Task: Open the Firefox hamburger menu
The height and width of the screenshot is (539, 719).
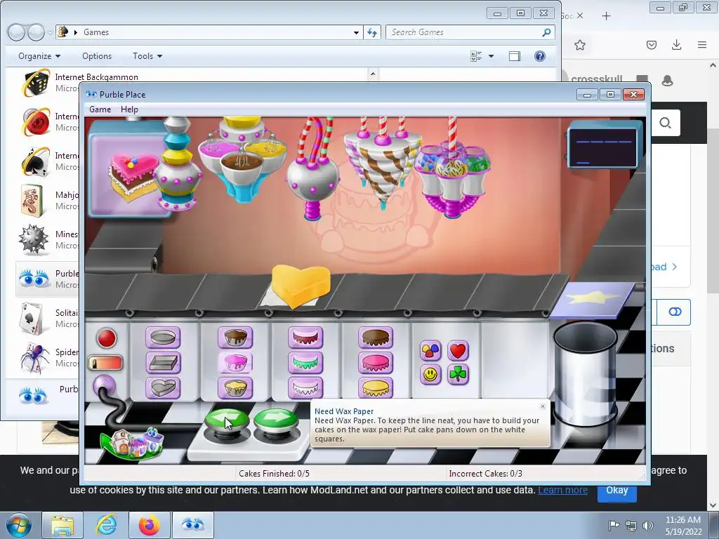Action: tap(702, 44)
